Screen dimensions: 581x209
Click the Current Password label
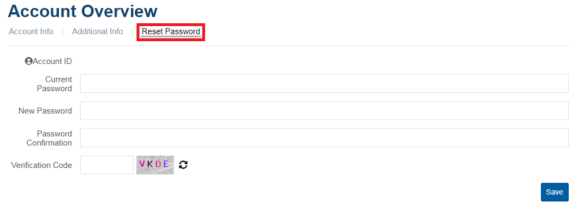pyautogui.click(x=54, y=84)
